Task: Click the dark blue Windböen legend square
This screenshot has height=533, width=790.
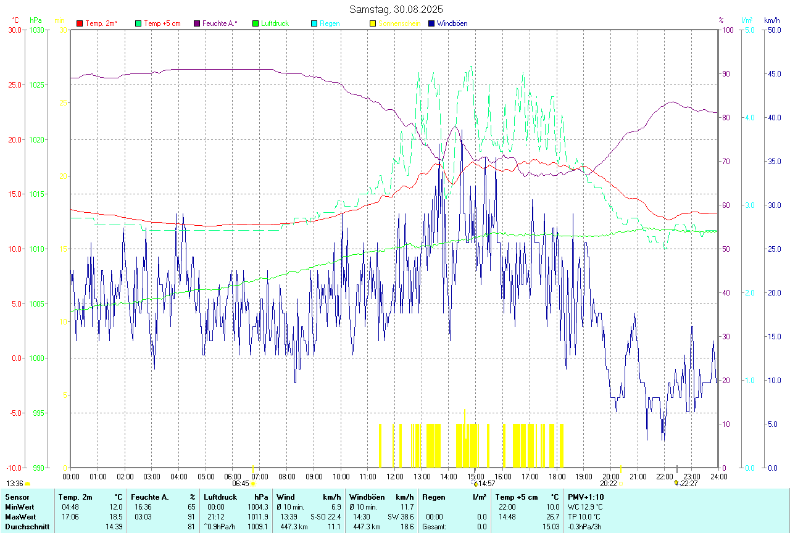Action: [431, 23]
